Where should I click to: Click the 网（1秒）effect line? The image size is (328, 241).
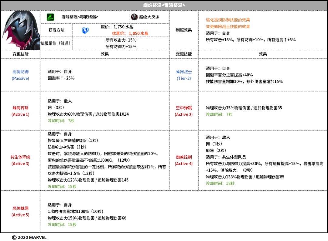[214, 144]
